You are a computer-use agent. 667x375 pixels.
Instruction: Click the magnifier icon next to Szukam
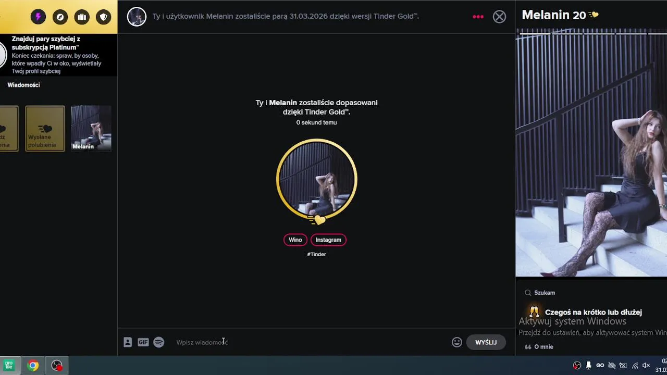(528, 293)
